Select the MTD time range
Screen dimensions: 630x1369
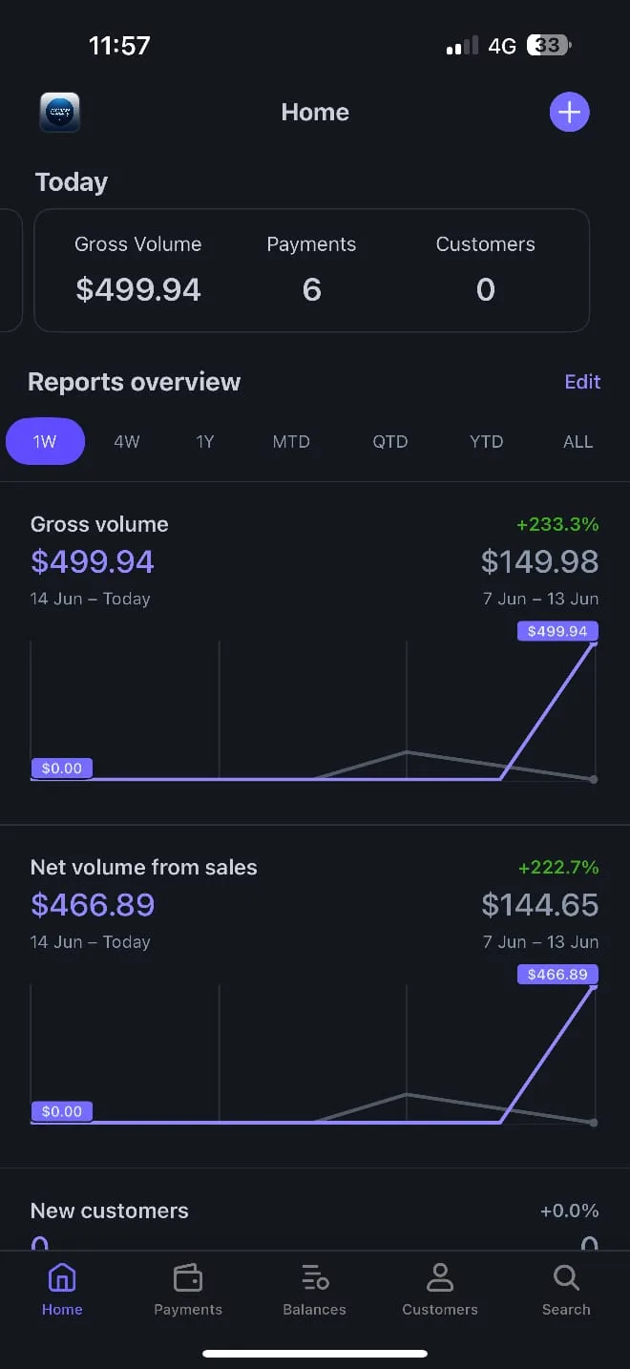[291, 442]
